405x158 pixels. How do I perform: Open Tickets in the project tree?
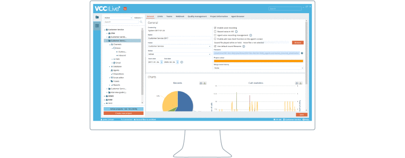coord(115,81)
